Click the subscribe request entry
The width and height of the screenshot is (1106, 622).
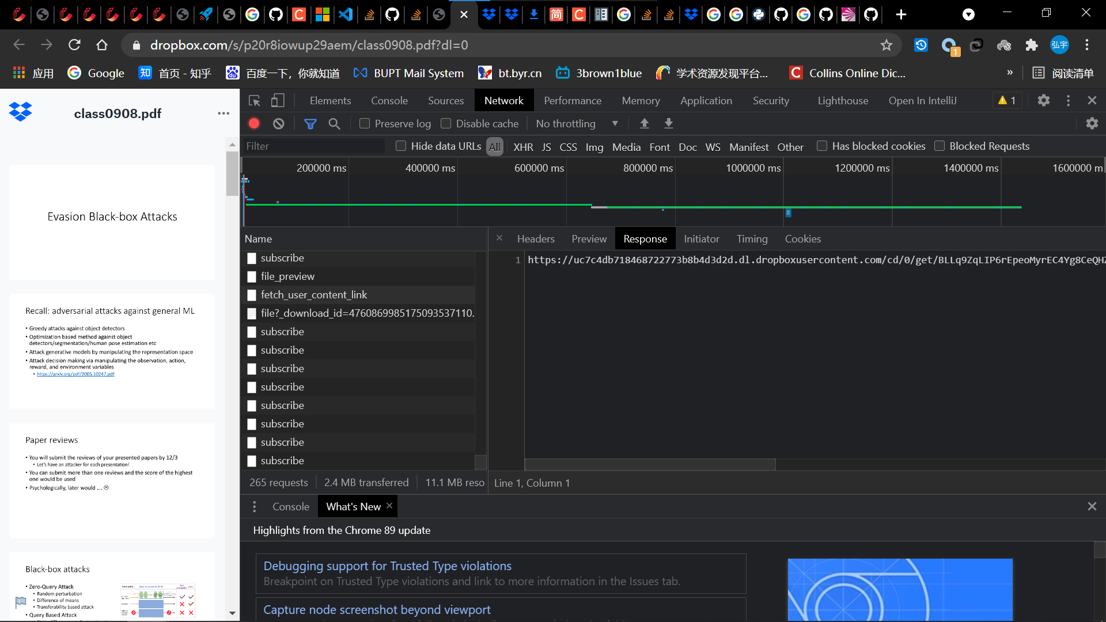(x=282, y=257)
